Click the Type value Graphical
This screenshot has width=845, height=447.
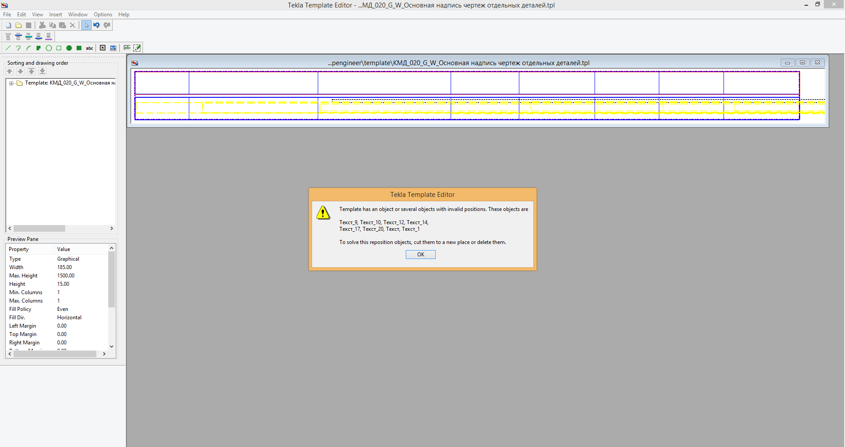coord(68,259)
